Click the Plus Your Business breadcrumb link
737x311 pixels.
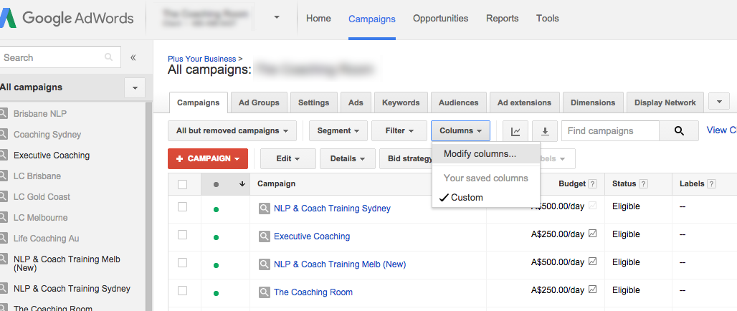pos(201,59)
